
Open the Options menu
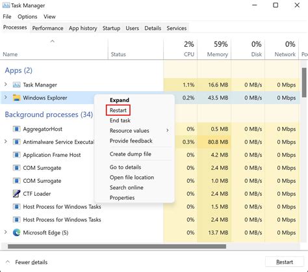[27, 17]
